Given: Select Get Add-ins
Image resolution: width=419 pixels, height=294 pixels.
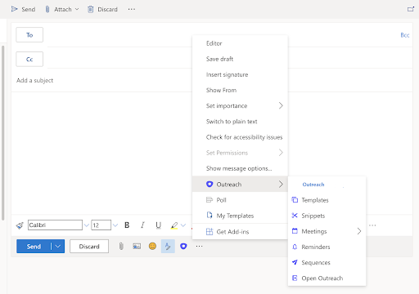Looking at the screenshot, I should click(x=240, y=232).
